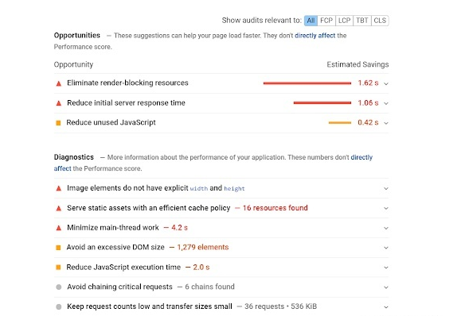The height and width of the screenshot is (316, 461).
Task: Select the CLS audit filter
Action: [380, 21]
